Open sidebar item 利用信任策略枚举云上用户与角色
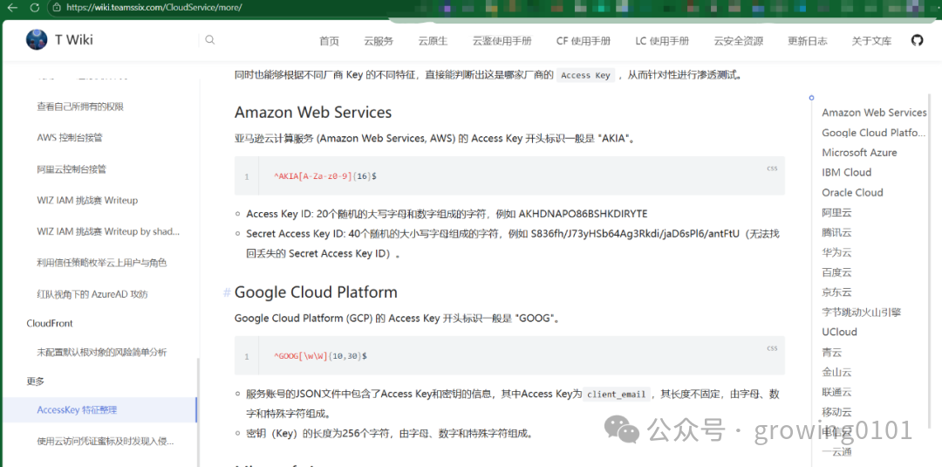942x467 pixels. 101,263
